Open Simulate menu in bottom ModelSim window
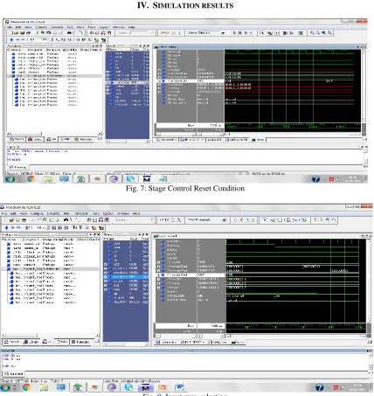Screen dimensions: 374x396 tap(53, 213)
